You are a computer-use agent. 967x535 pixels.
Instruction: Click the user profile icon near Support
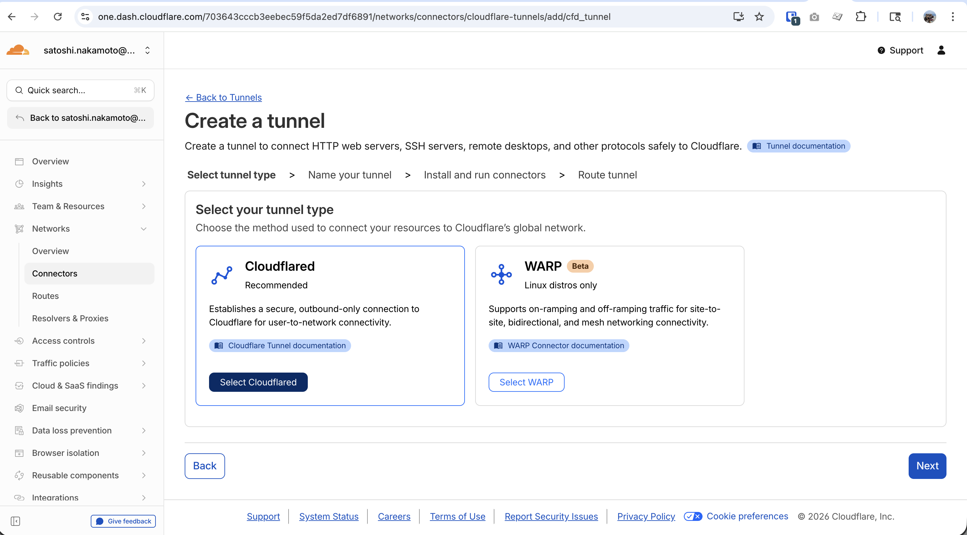coord(941,50)
